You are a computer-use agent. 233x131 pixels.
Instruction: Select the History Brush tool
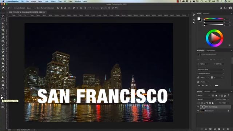(x=3, y=52)
